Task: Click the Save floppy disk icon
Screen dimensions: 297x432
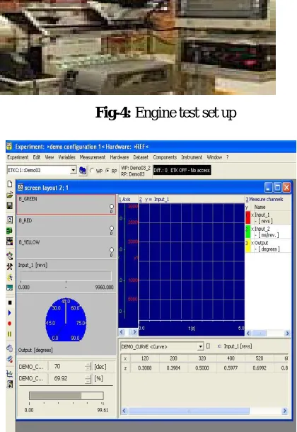Action: (10, 205)
